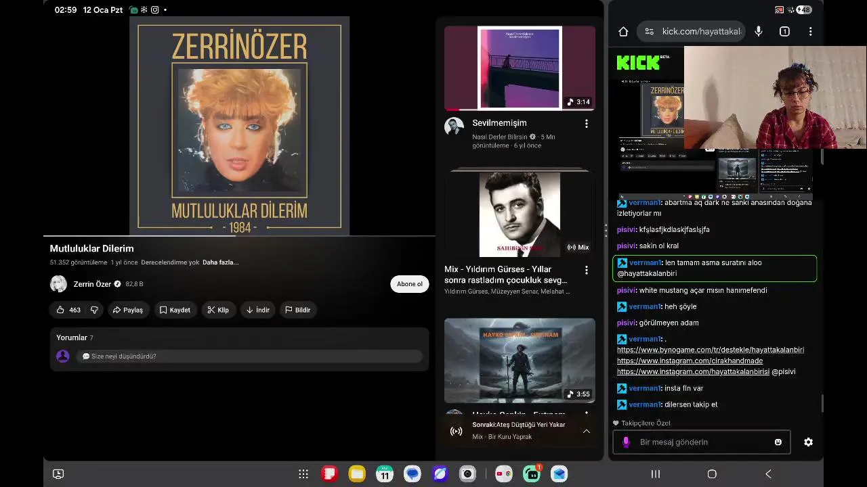The height and width of the screenshot is (487, 867).
Task: Open the floating webcam overlay window
Action: click(776, 97)
